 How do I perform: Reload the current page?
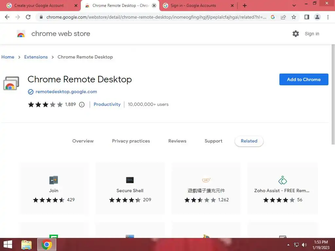point(28,17)
